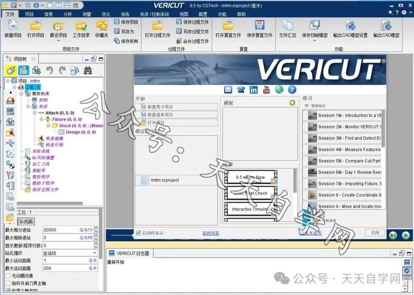
Task: Click the practice list vertical scrollbar
Action: point(383,129)
